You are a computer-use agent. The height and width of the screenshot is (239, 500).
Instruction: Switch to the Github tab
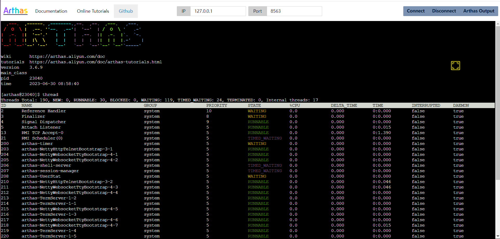[x=126, y=11]
